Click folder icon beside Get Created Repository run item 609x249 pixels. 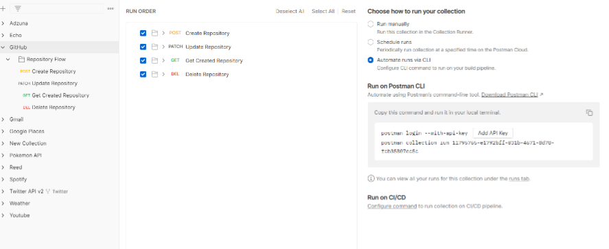154,60
